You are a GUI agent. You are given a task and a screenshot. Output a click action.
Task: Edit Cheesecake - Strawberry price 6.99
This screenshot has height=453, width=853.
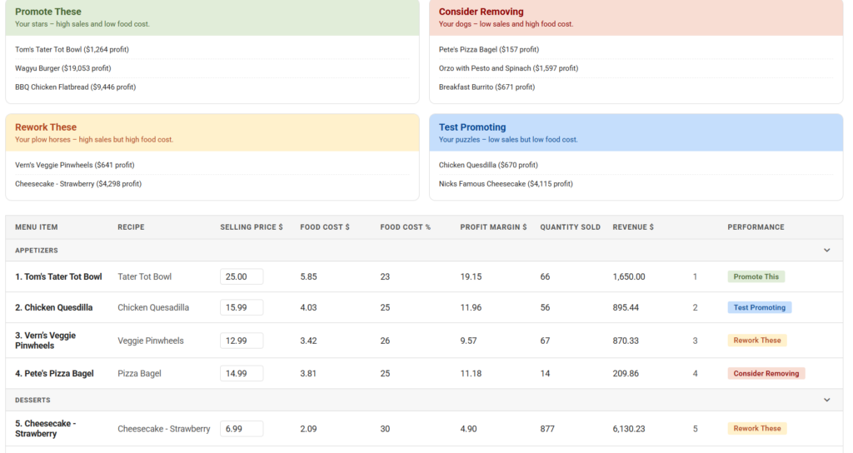[242, 429]
